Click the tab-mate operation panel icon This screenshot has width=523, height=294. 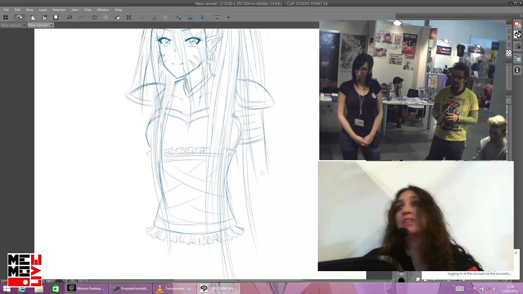point(217,18)
